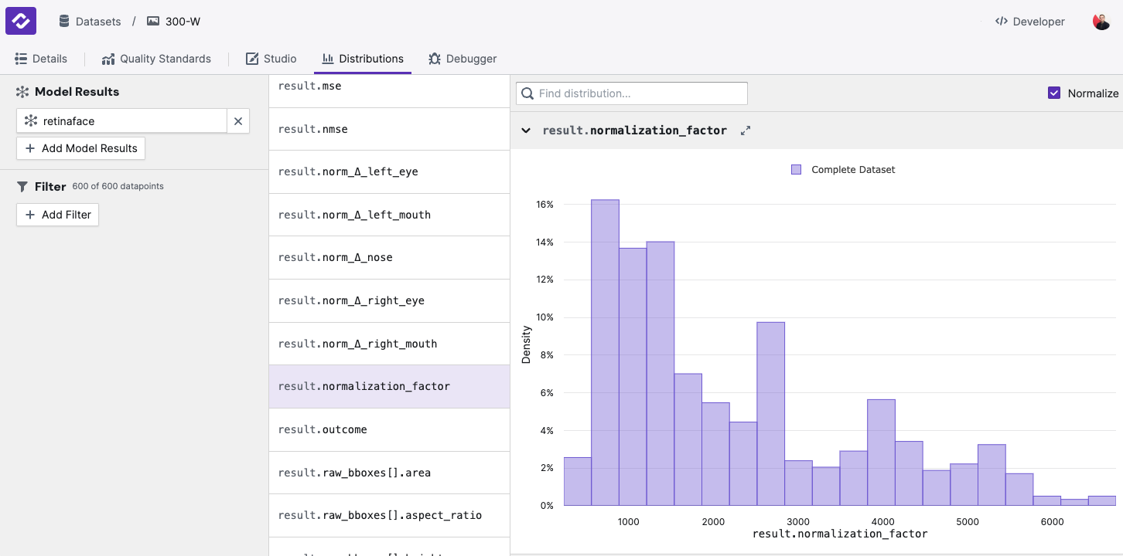Image resolution: width=1123 pixels, height=556 pixels.
Task: Remove the retinaface model result
Action: point(238,121)
